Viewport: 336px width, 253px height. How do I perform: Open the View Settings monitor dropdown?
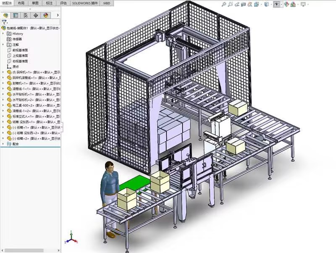click(303, 4)
